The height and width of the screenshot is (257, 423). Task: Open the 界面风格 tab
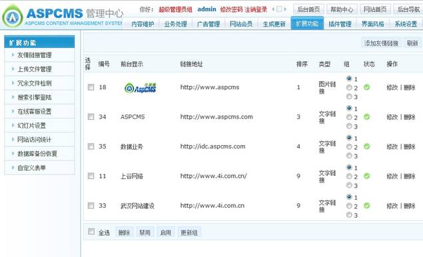click(x=373, y=24)
